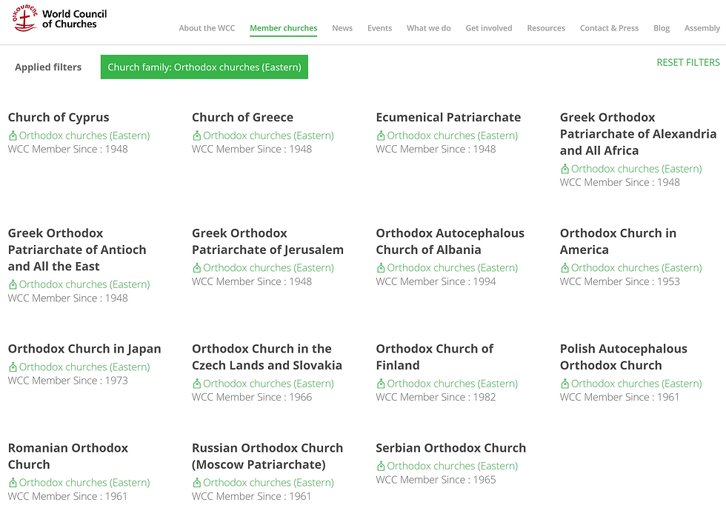Open Greek Orthodox Patriarchate of Jerusalem page

(267, 241)
